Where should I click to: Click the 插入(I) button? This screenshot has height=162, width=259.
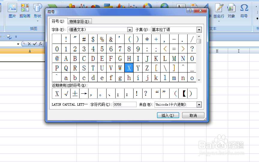point(168,115)
